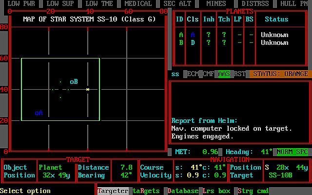312x195 pixels.
Task: Click the Unknown status for planet A
Action: 274,35
